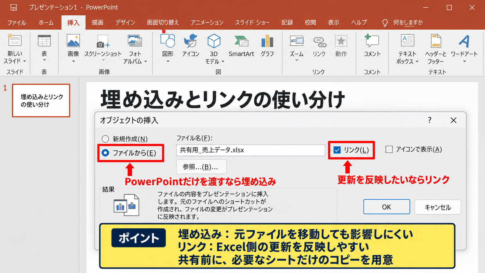
Task: Click the フォトアルバム photo album icon
Action: click(x=135, y=41)
